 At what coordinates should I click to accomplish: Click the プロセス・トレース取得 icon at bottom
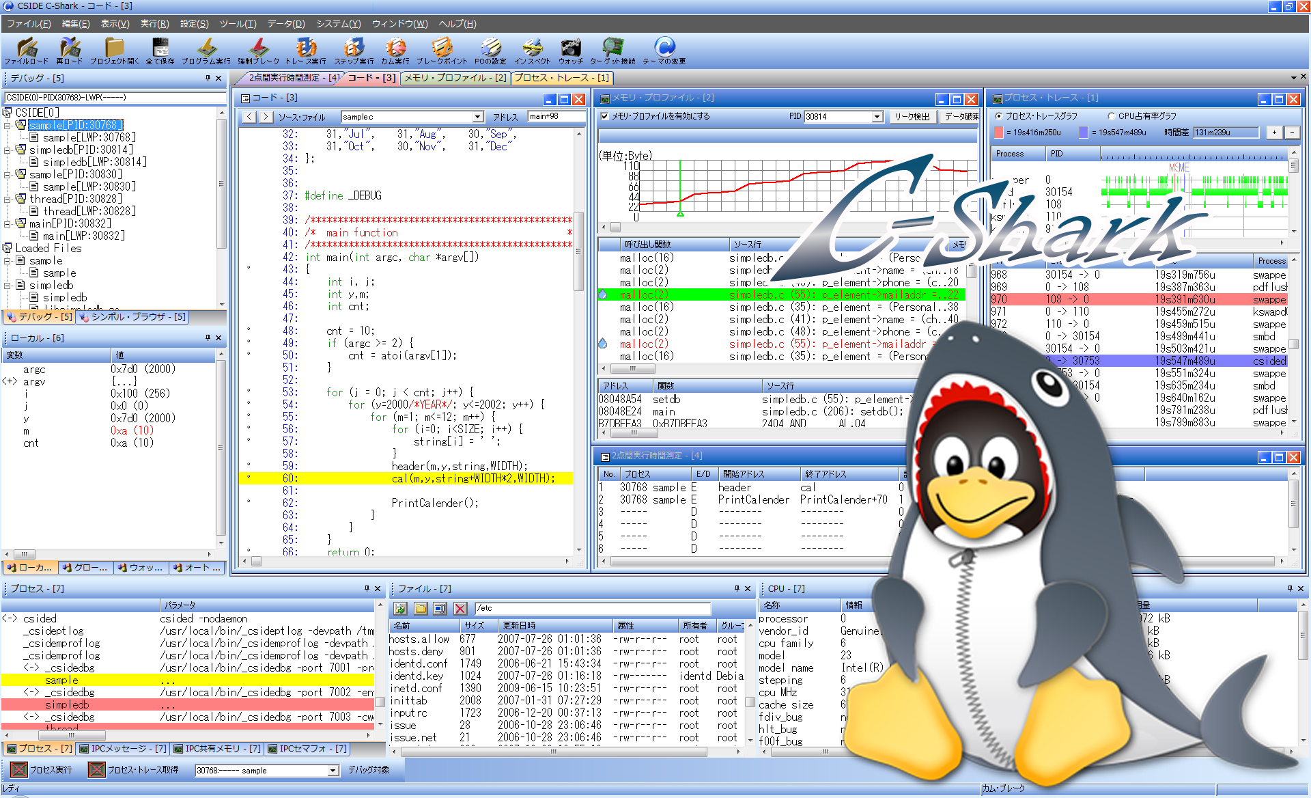[x=97, y=770]
